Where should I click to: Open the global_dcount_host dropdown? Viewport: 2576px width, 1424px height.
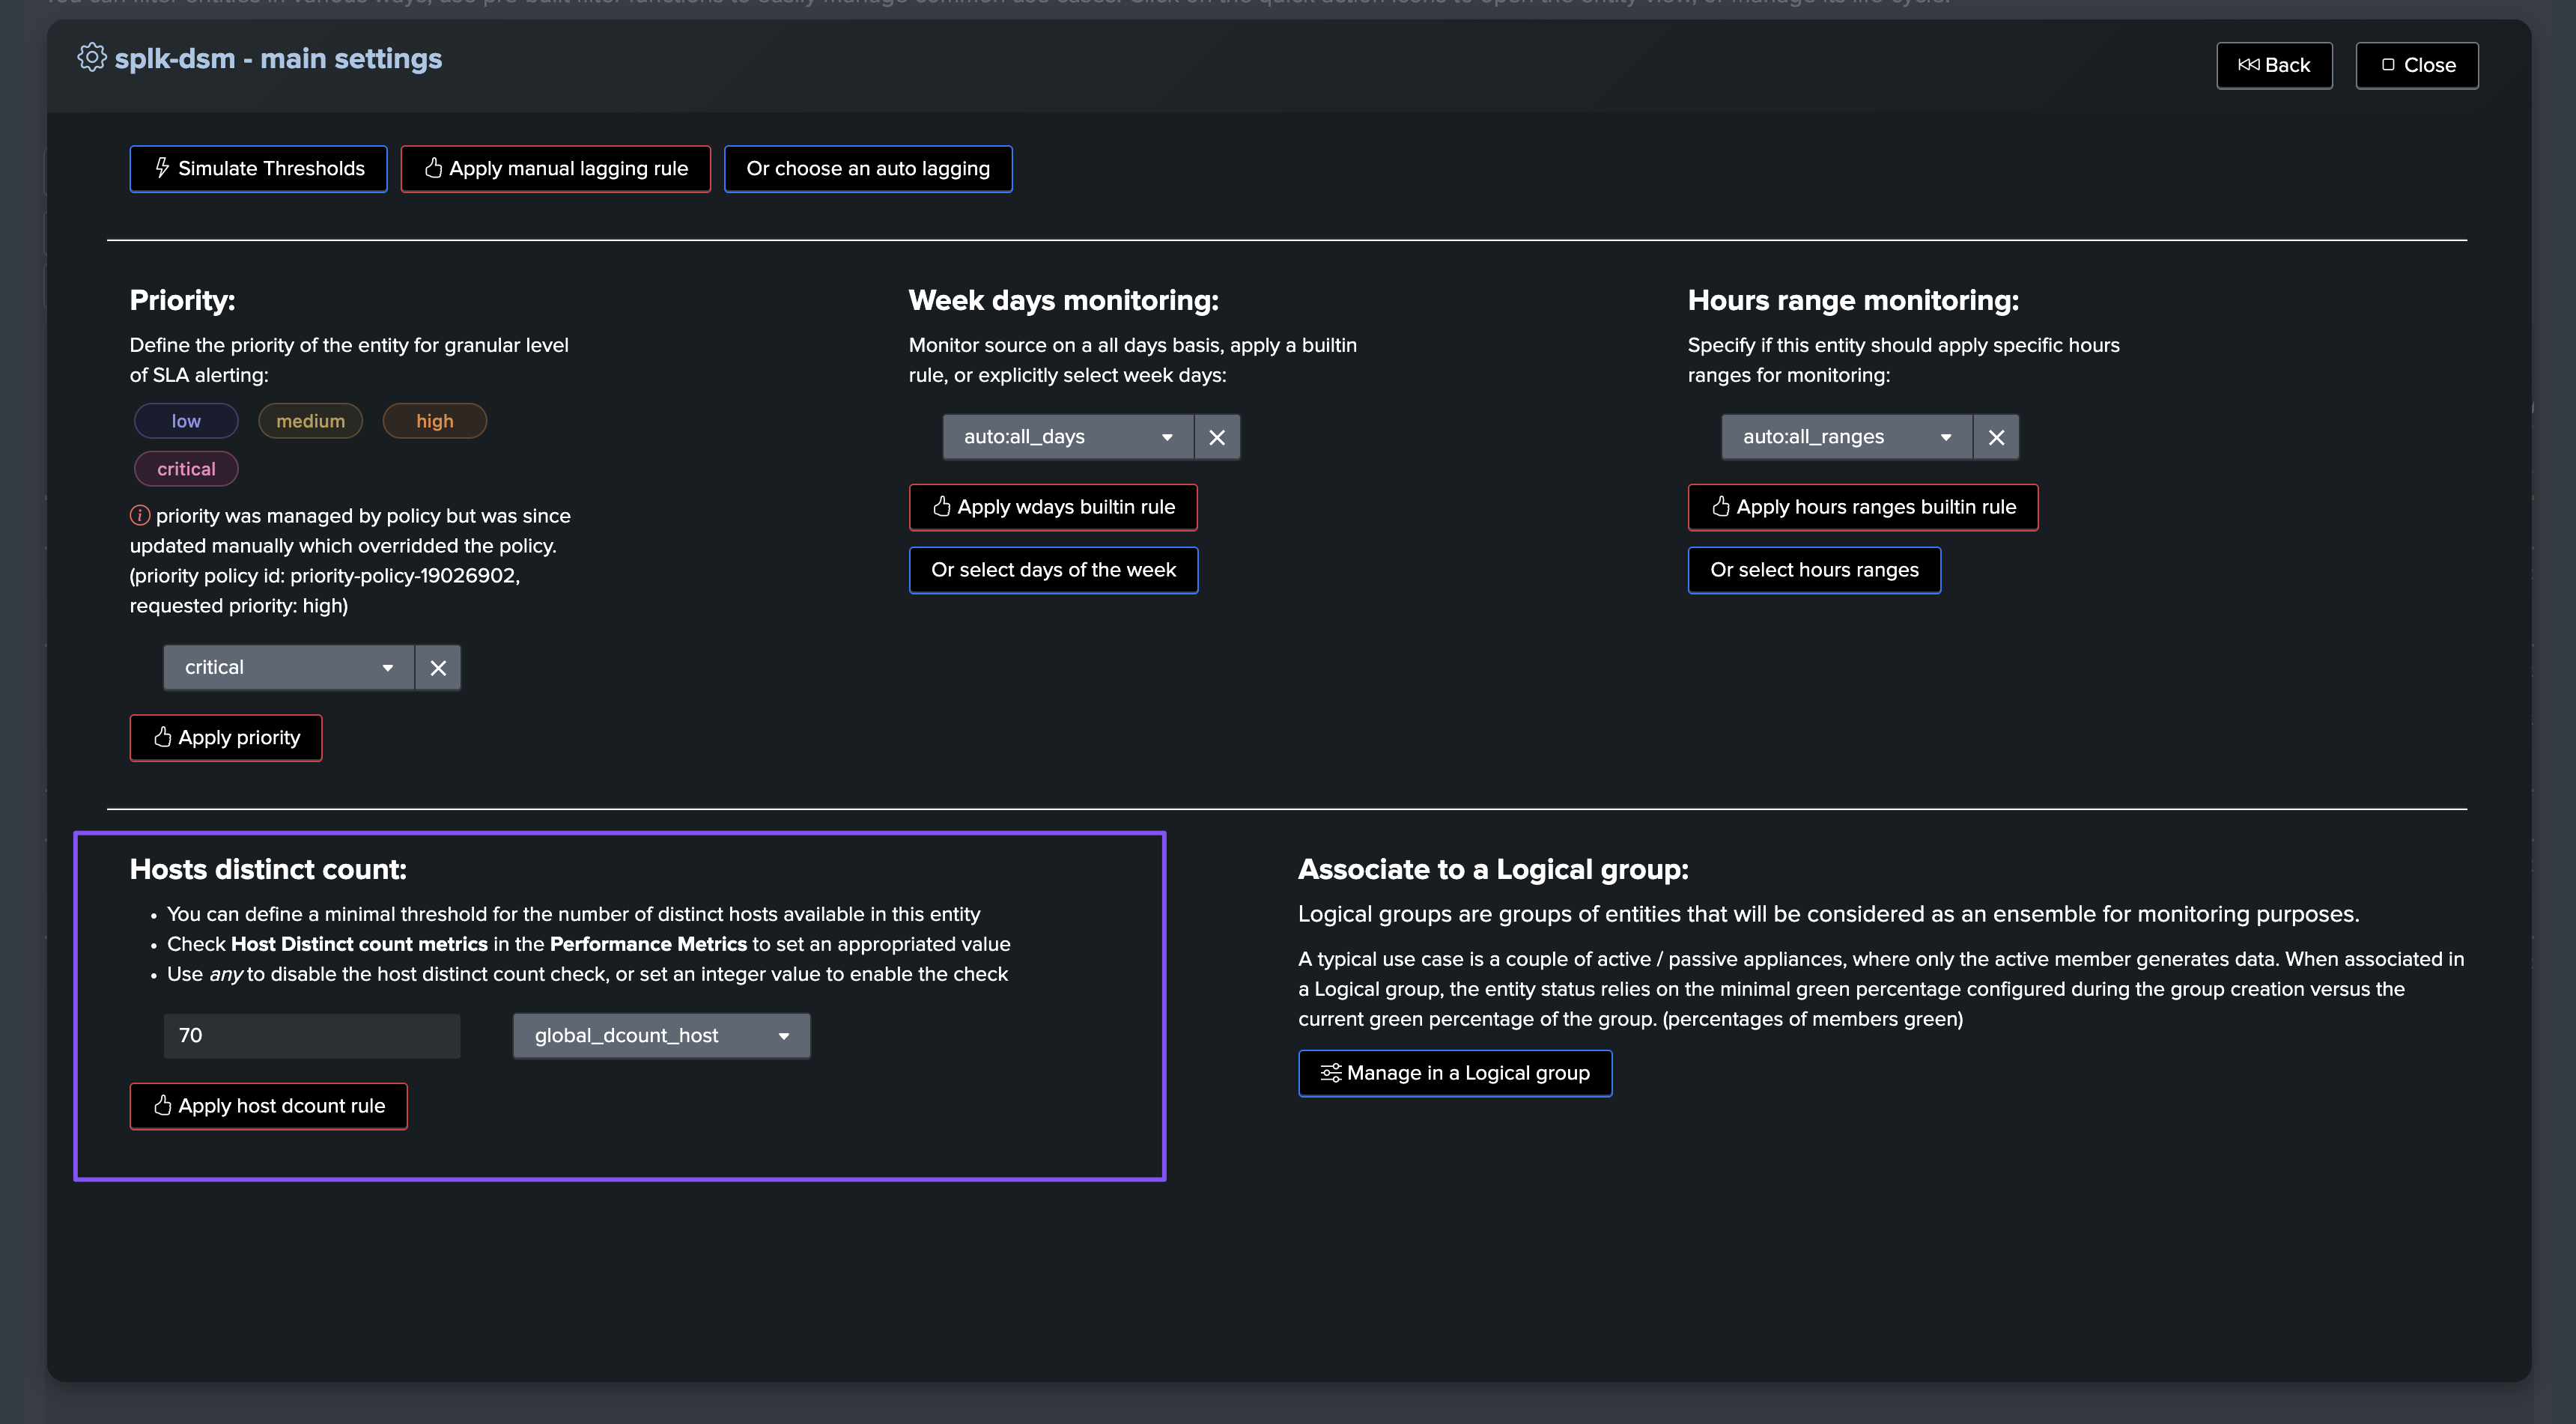coord(661,1036)
